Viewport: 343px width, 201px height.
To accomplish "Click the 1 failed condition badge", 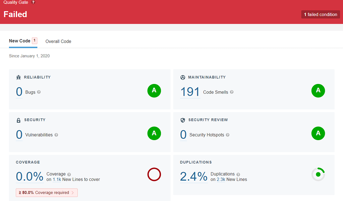I will tap(321, 14).
